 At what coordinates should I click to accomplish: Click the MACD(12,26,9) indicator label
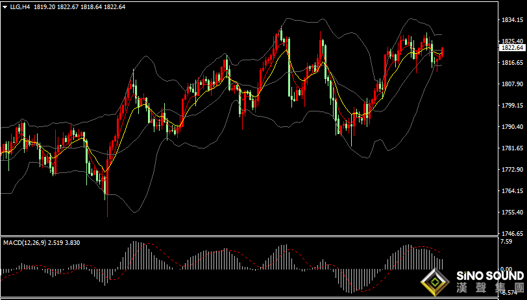click(x=25, y=242)
